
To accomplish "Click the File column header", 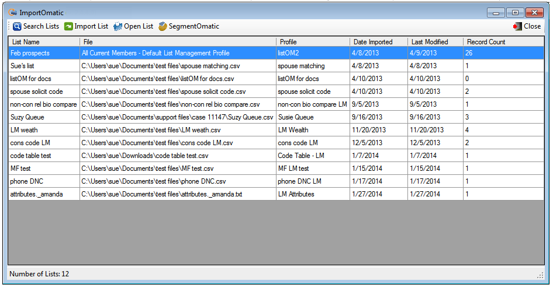I will point(178,42).
